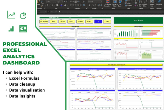Click the formula bar Cancel X icon
The image size is (164, 110).
click(x=52, y=12)
